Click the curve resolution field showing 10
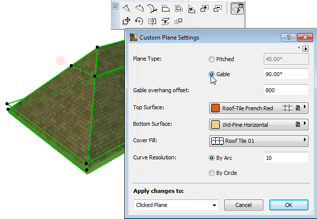317x219 pixels. coord(286,157)
